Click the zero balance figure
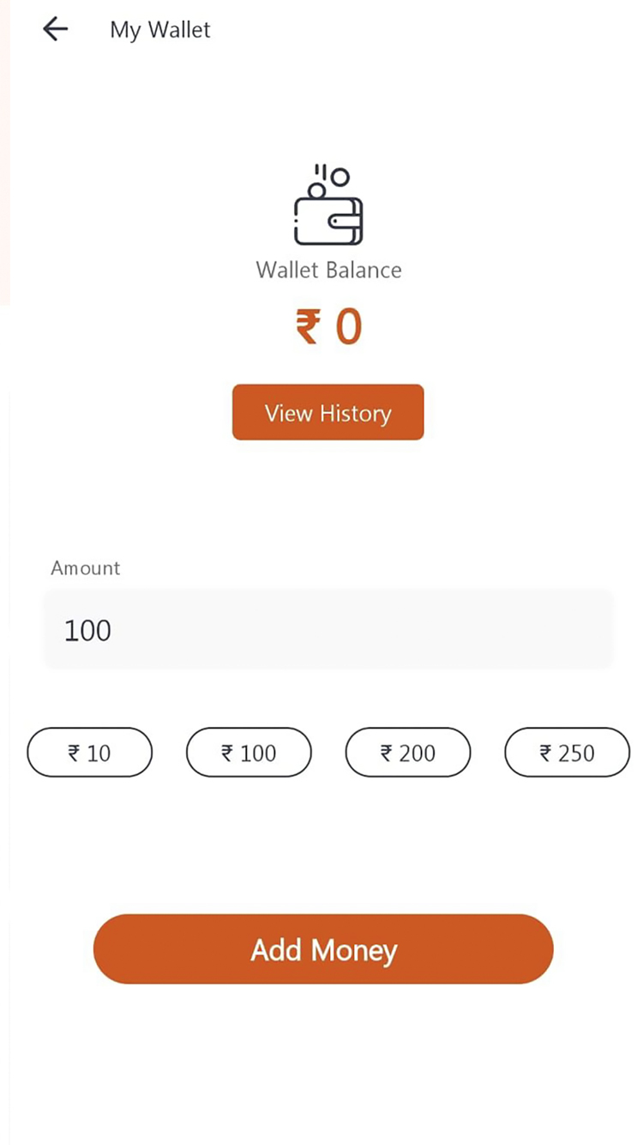Viewport: 643px width, 1145px height. point(349,328)
